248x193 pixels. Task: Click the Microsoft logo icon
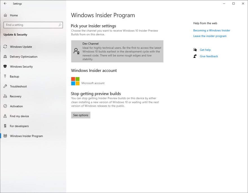[x=75, y=81]
